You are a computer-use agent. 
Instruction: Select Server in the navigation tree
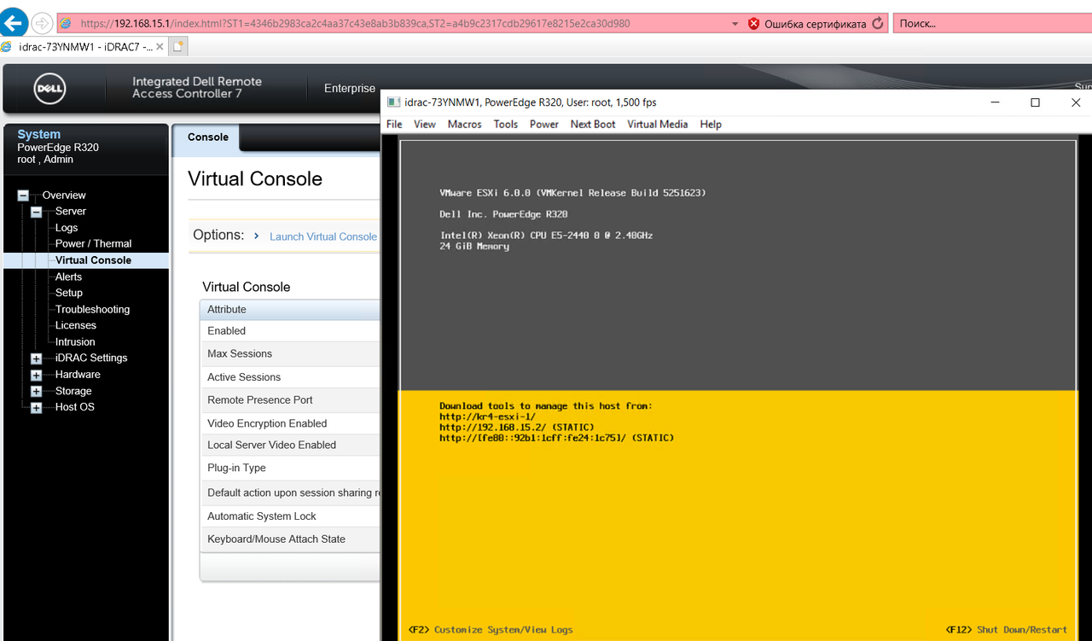[71, 211]
